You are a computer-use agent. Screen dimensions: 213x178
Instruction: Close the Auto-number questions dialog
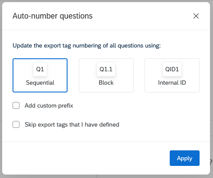196,16
